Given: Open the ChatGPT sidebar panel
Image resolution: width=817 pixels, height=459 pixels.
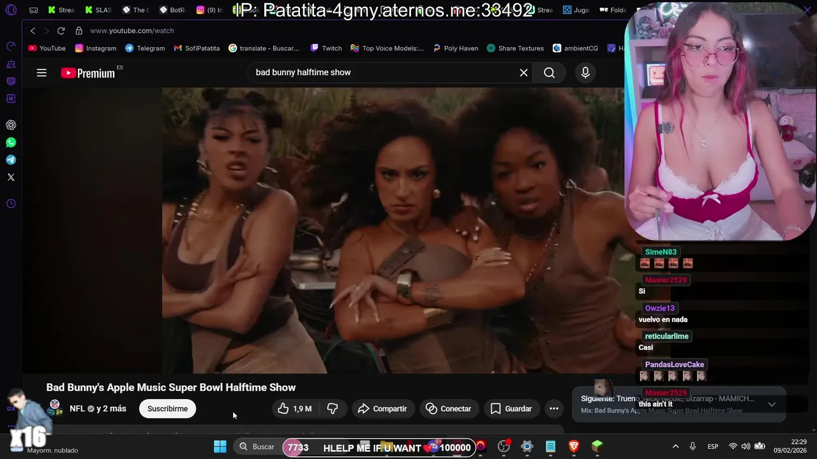Looking at the screenshot, I should 11,125.
